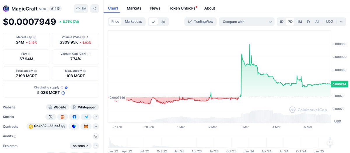Set chart range to 1D
The image size is (350, 153).
pyautogui.click(x=281, y=22)
